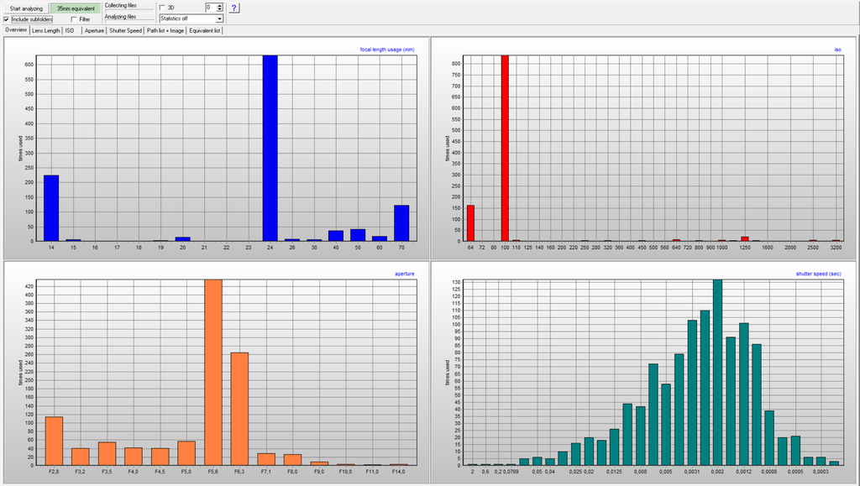Open the help question mark button
Image resolution: width=860 pixels, height=486 pixels.
[234, 8]
